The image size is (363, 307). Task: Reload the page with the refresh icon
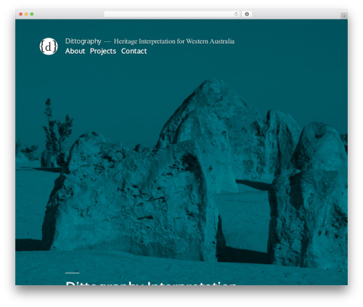[x=236, y=14]
